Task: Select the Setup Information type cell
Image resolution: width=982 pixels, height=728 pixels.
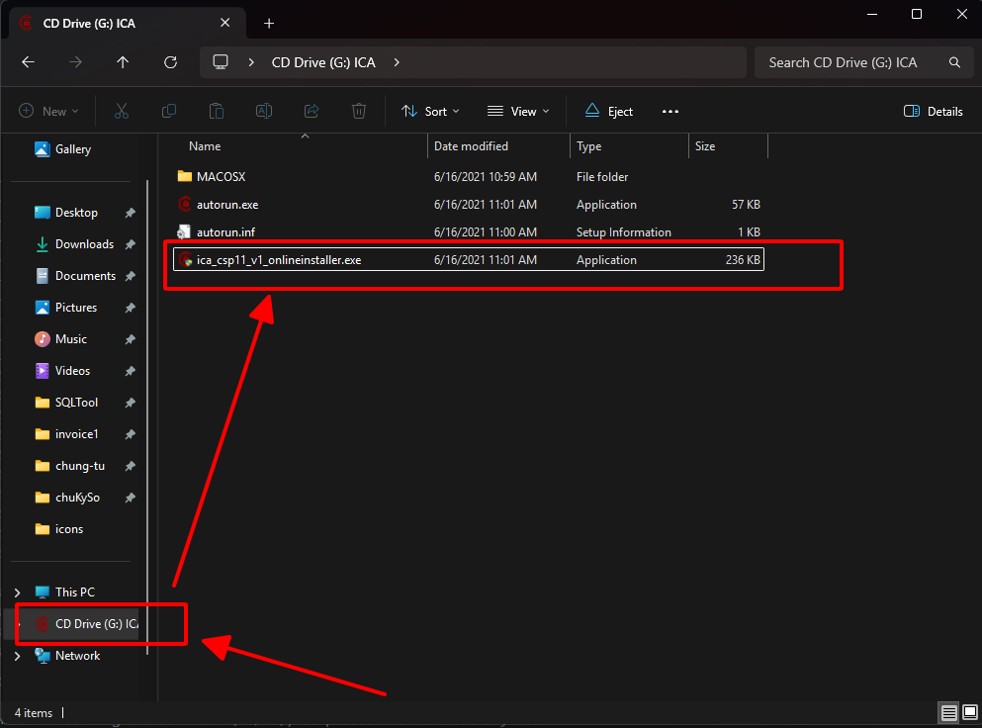Action: click(x=624, y=232)
